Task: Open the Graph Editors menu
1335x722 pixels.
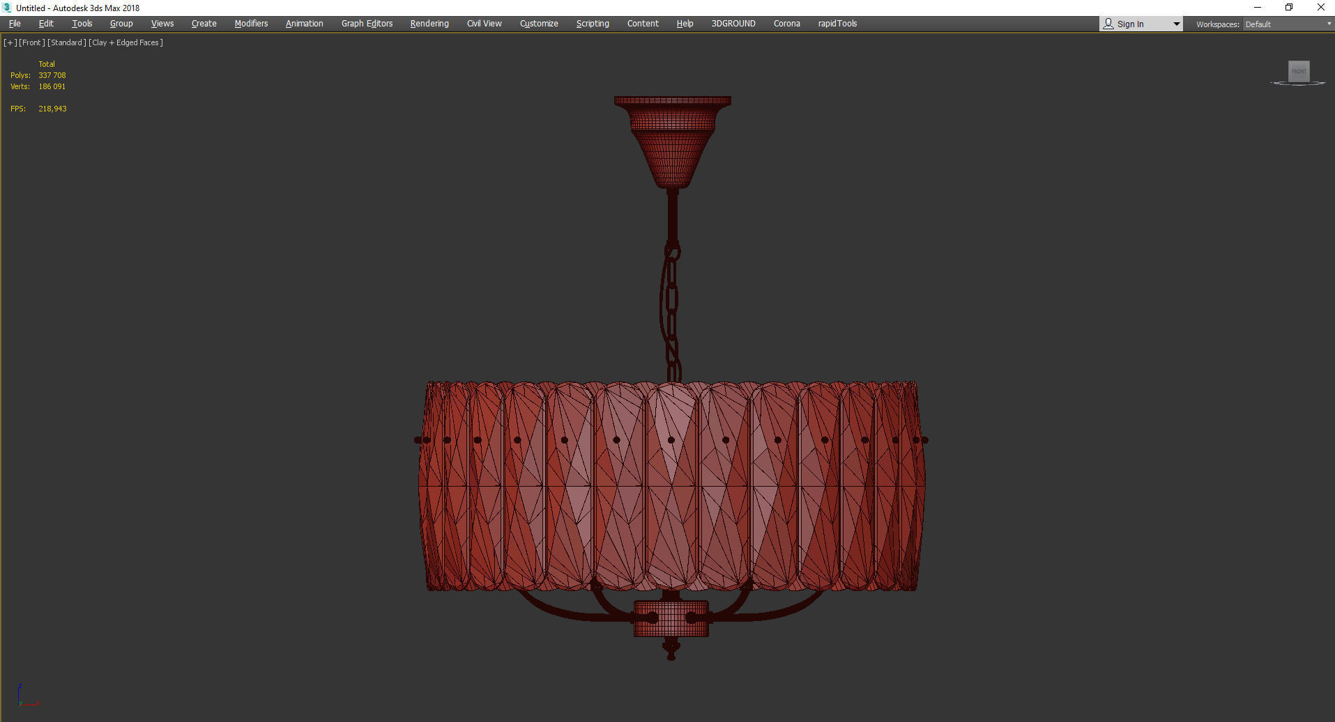Action: pos(367,24)
